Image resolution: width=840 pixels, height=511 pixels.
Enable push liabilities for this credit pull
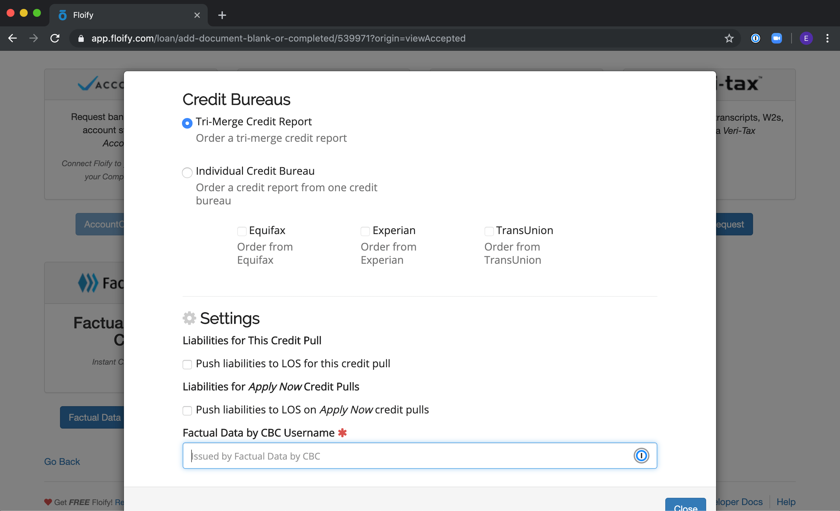(187, 364)
